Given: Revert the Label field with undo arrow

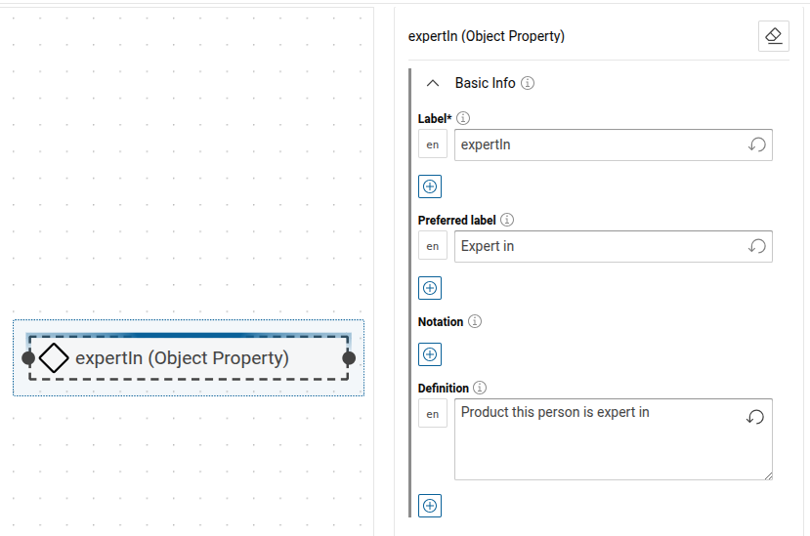Looking at the screenshot, I should [x=756, y=144].
